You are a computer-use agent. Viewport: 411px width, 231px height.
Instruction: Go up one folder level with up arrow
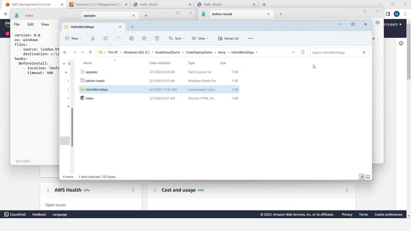(x=90, y=52)
